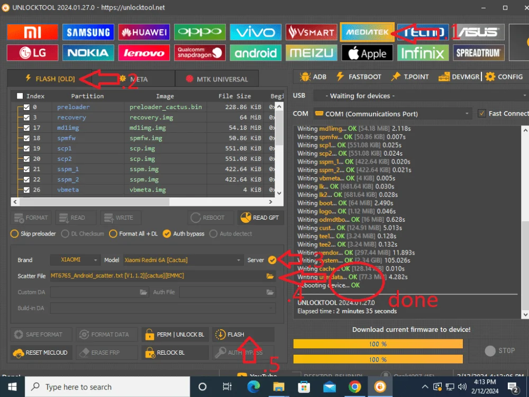Screen dimensions: 529x397
Task: Uncheck the md1img partition checkbox
Action: (26, 128)
